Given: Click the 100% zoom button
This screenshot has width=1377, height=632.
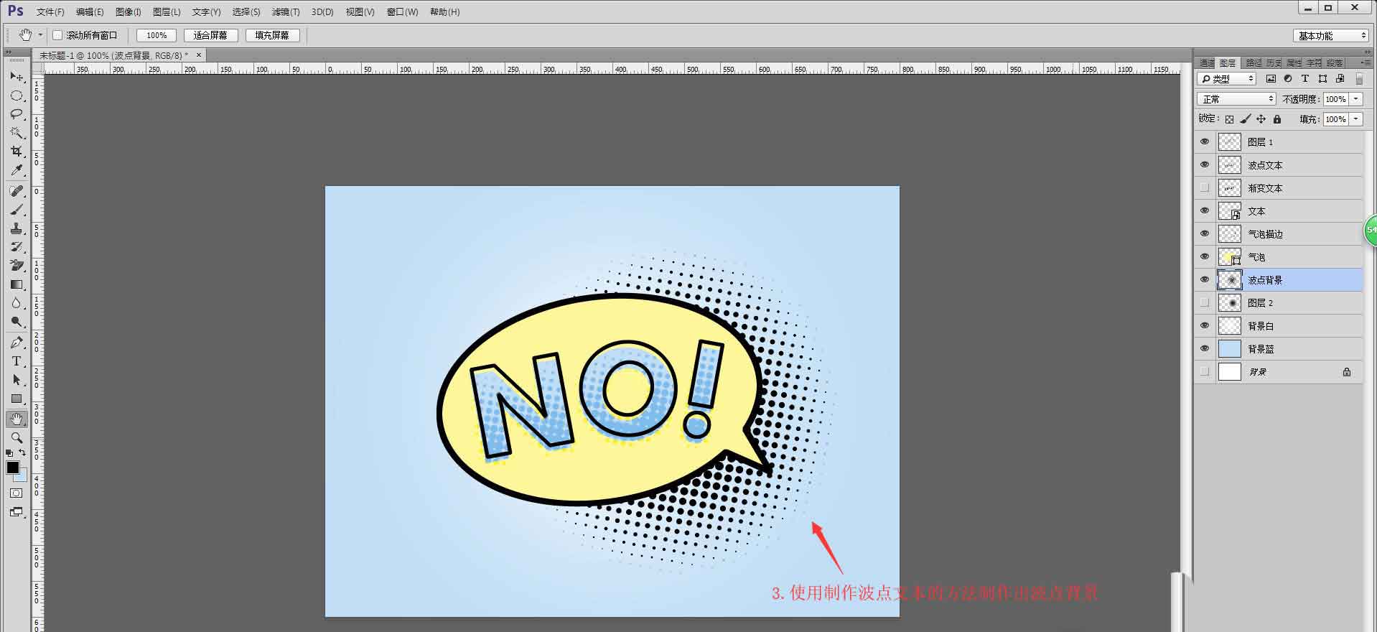Looking at the screenshot, I should pos(157,35).
